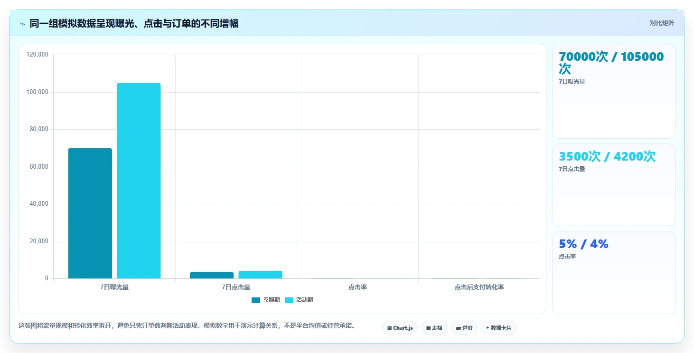This screenshot has width=694, height=353.
Task: Click the 点击率 x-axis label
Action: coord(357,287)
